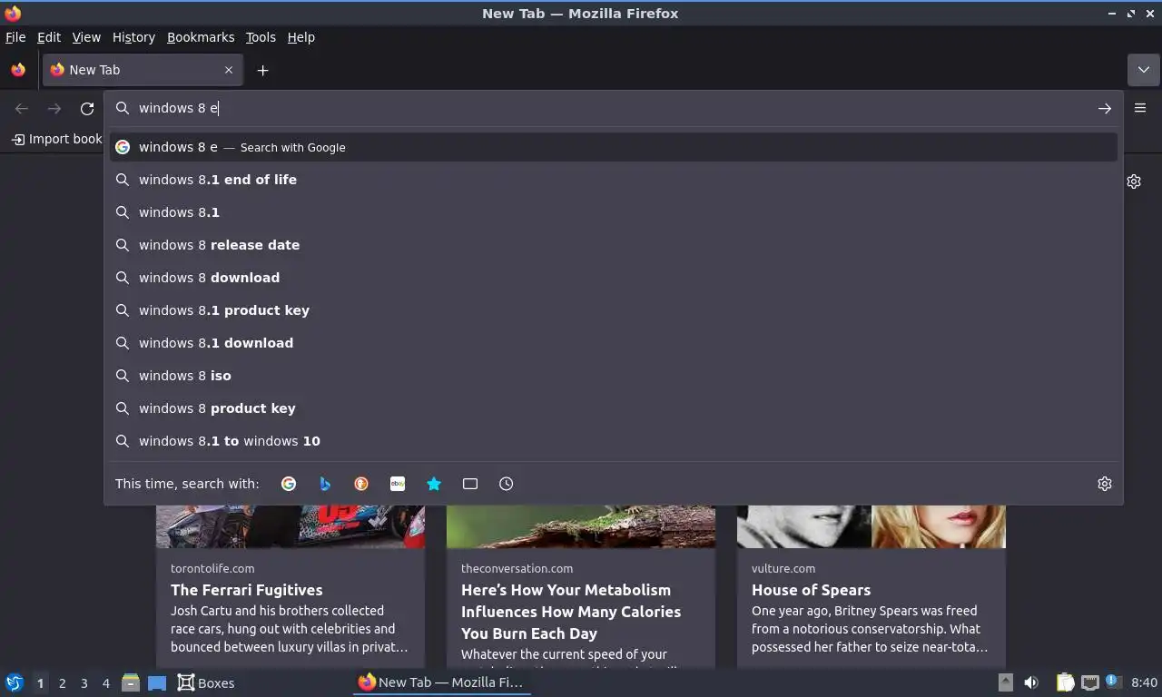1162x697 pixels.
Task: Open the Firefox application hamburger menu
Action: (1140, 108)
